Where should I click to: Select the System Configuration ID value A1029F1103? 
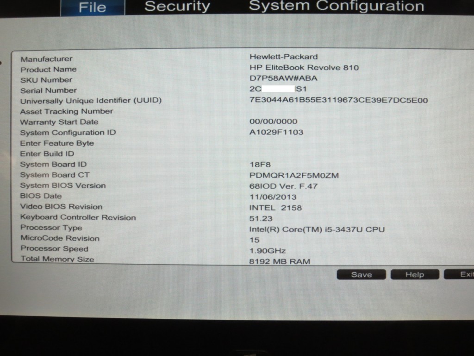276,132
